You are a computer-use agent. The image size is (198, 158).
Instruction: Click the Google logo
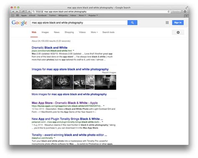[x=19, y=23]
